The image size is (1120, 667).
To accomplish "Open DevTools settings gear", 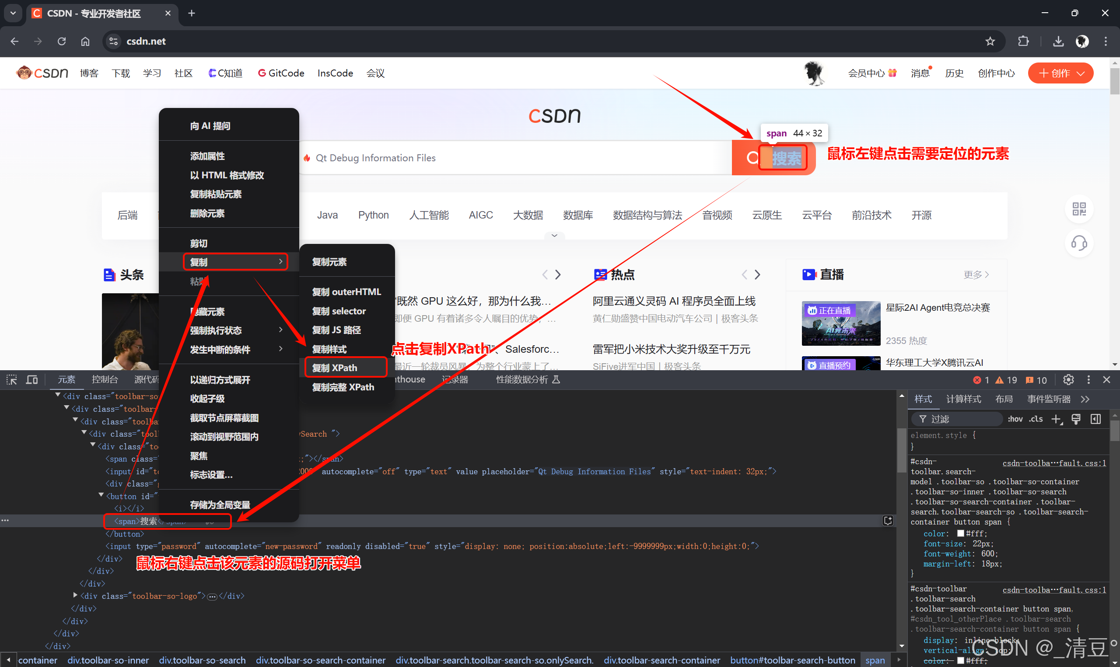I will (1068, 380).
